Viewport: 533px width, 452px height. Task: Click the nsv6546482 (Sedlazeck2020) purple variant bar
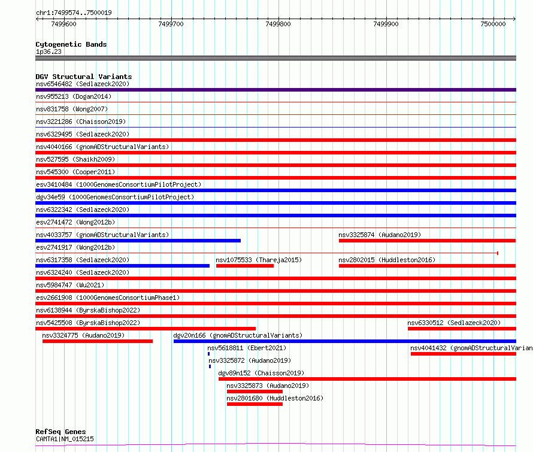(x=275, y=90)
